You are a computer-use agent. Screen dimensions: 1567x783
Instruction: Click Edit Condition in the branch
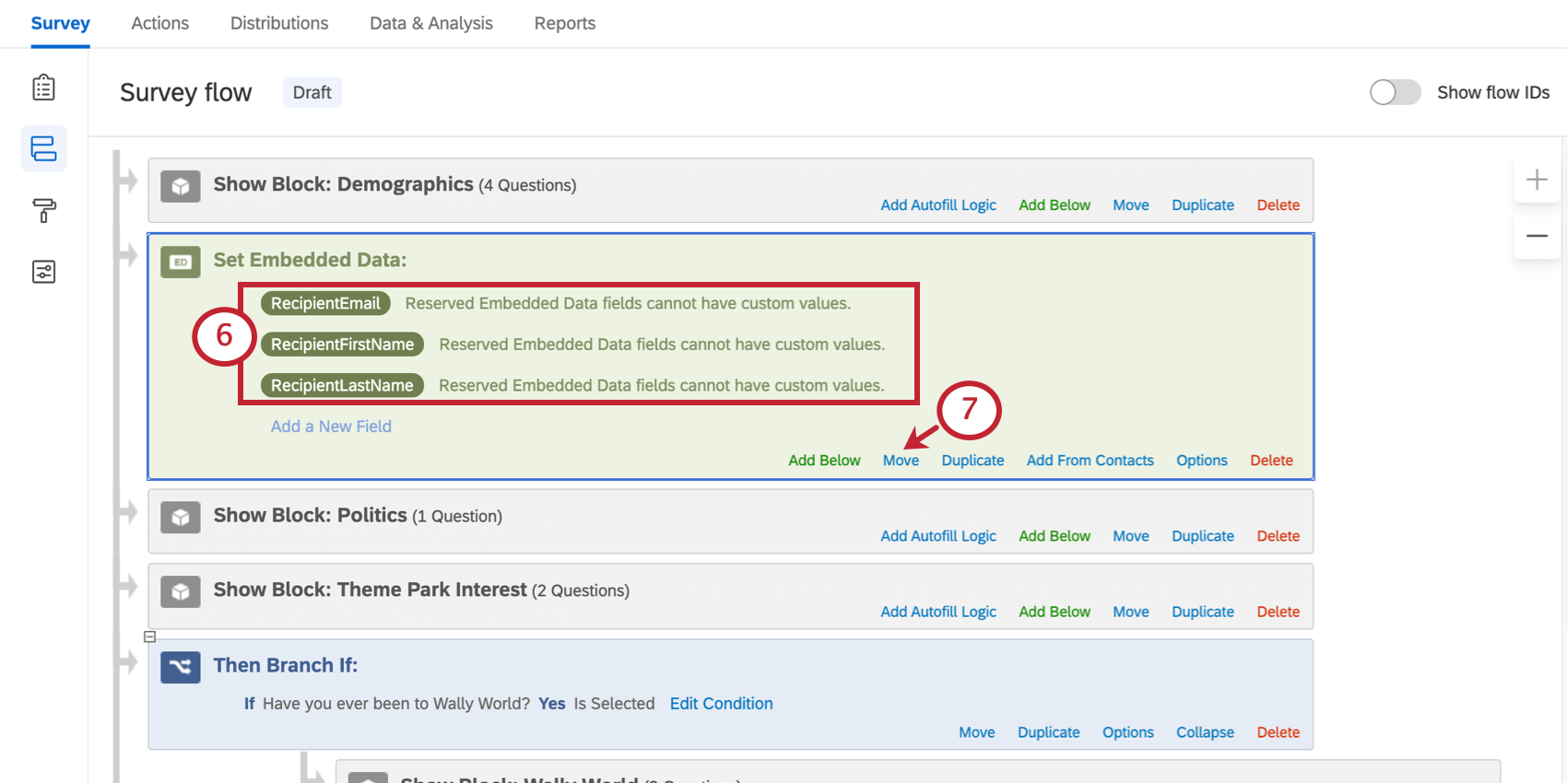click(721, 704)
